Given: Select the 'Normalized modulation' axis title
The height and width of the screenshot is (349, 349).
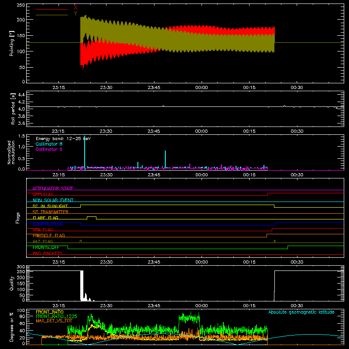Looking at the screenshot, I should pos(11,152).
